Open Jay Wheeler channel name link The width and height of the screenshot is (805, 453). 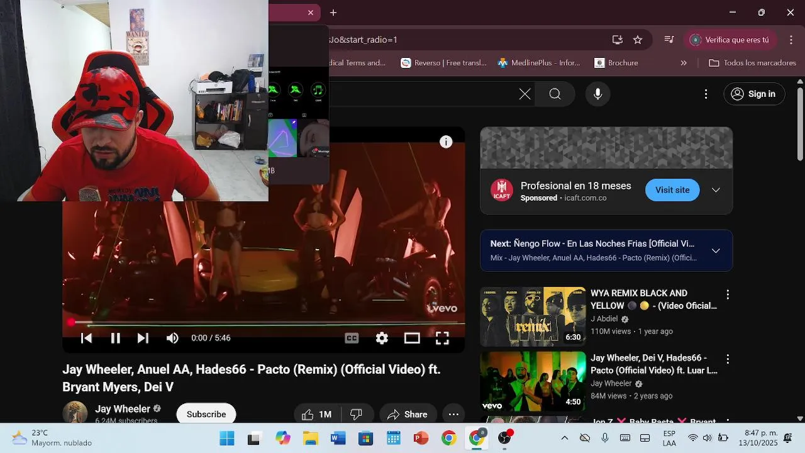point(123,409)
